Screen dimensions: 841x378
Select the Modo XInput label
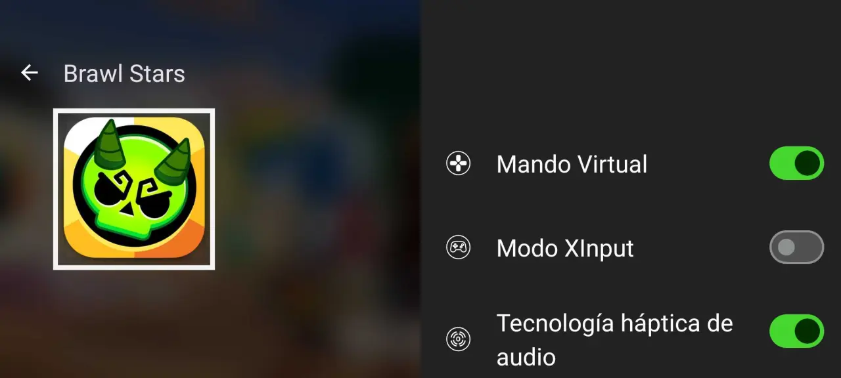pyautogui.click(x=565, y=248)
